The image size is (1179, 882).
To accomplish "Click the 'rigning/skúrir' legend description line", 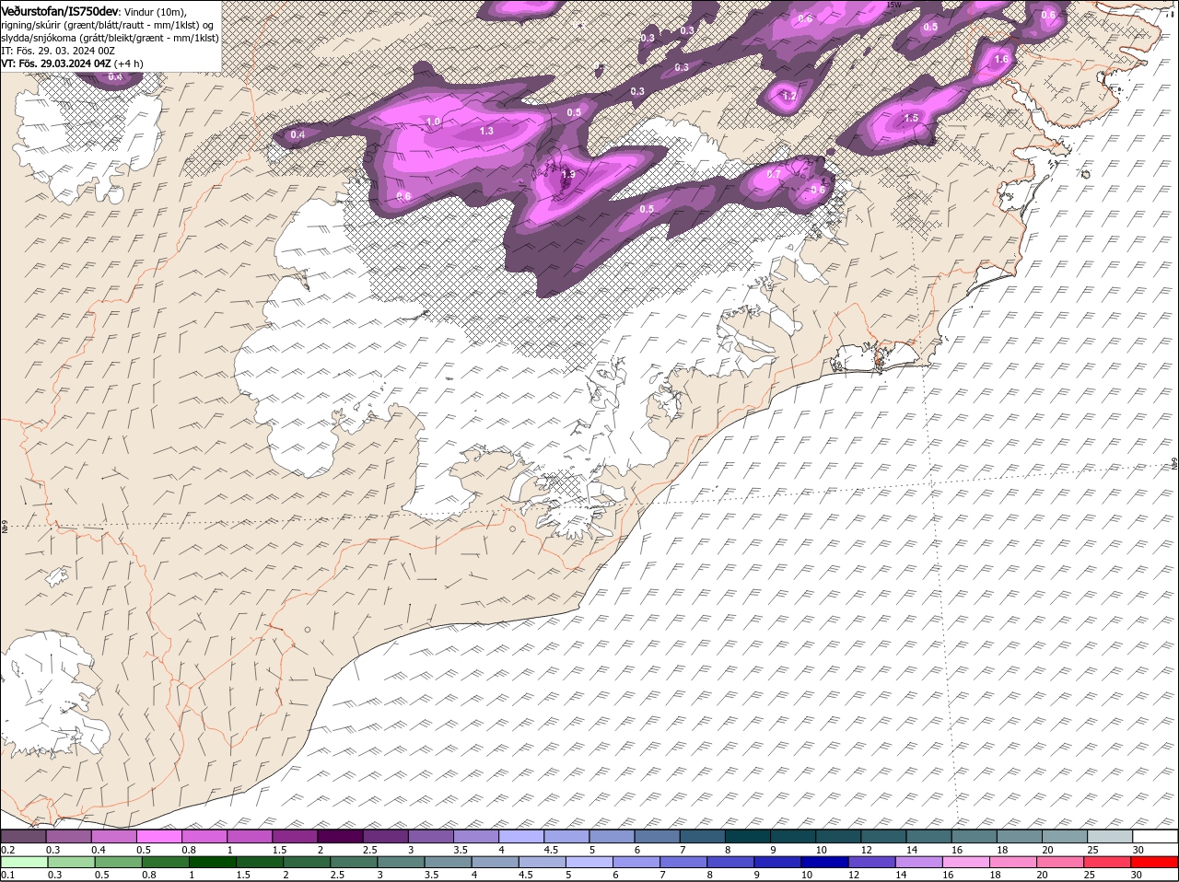I will [109, 24].
